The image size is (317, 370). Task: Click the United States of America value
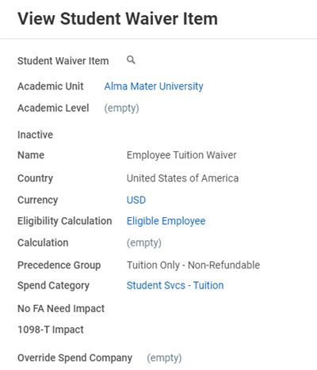click(x=182, y=178)
